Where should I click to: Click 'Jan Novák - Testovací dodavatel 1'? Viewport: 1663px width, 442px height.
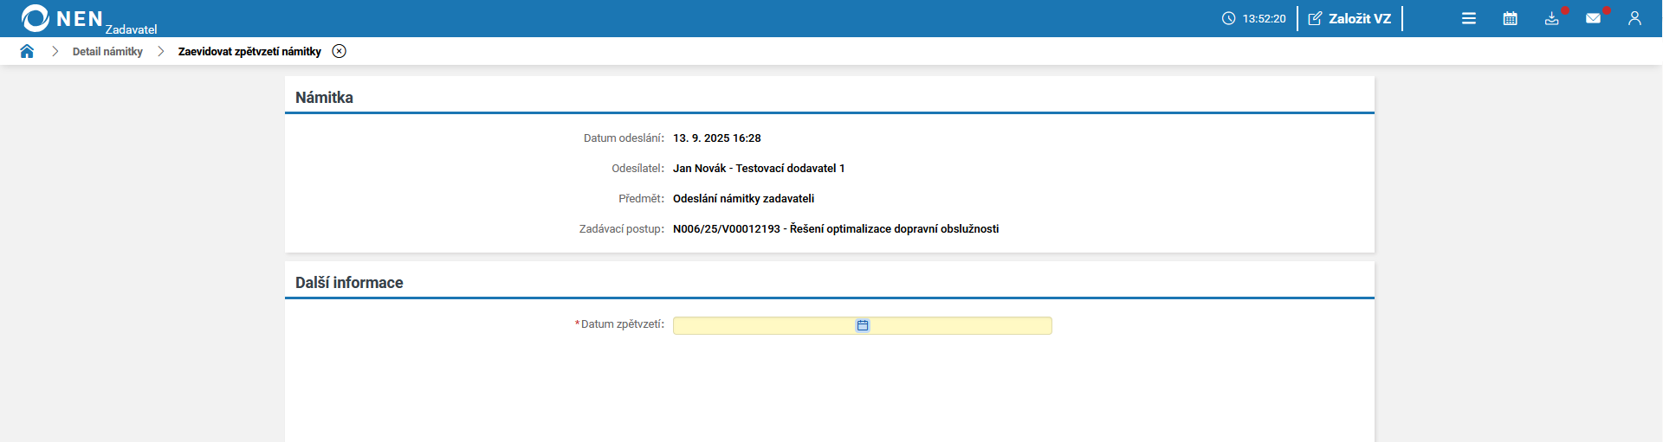coord(759,169)
